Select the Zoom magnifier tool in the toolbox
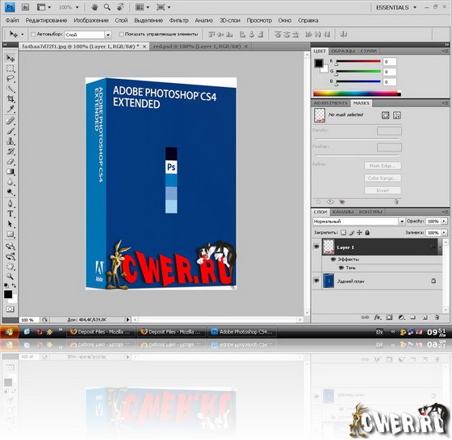Image resolution: width=452 pixels, height=440 pixels. 10,276
